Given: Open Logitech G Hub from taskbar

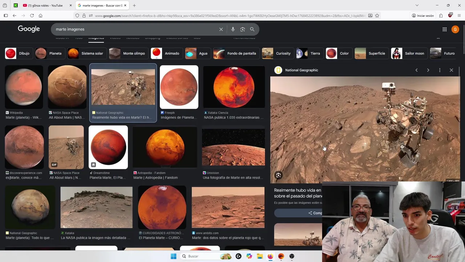Looking at the screenshot, I should [x=238, y=256].
